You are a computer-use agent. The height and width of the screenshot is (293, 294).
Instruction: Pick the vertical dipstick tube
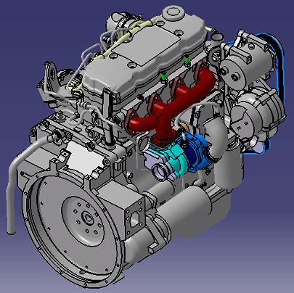click(x=108, y=117)
